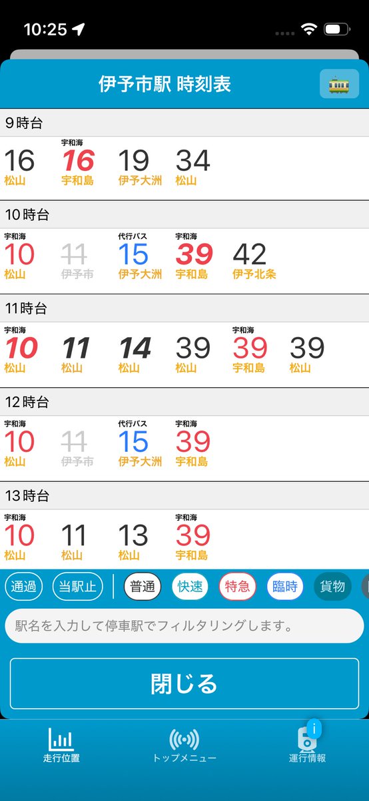The width and height of the screenshot is (369, 801).
Task: Tap the 閉じる button
Action: 184,684
